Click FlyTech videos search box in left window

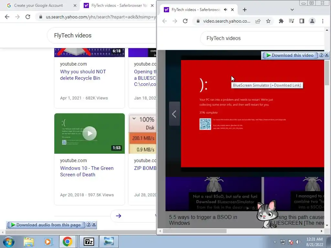[101, 36]
